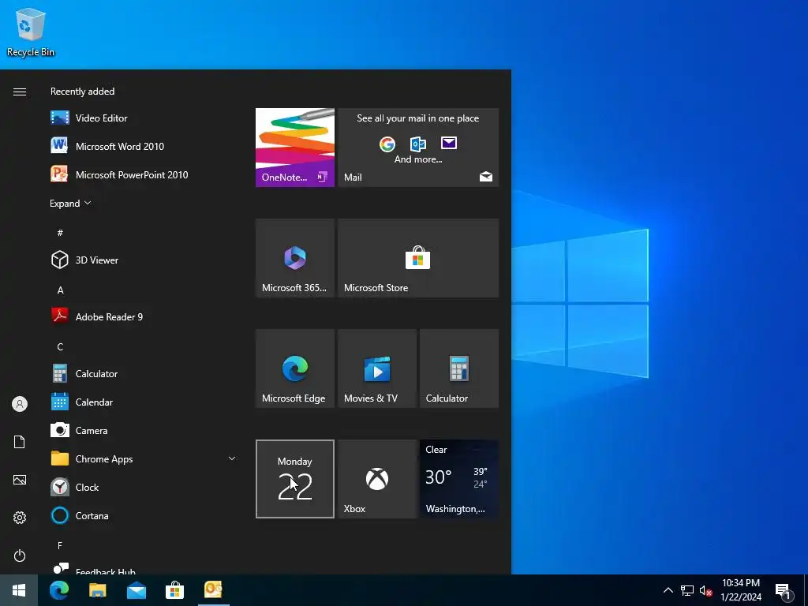The width and height of the screenshot is (808, 606).
Task: Open Pictures from Start sidebar
Action: coord(20,480)
